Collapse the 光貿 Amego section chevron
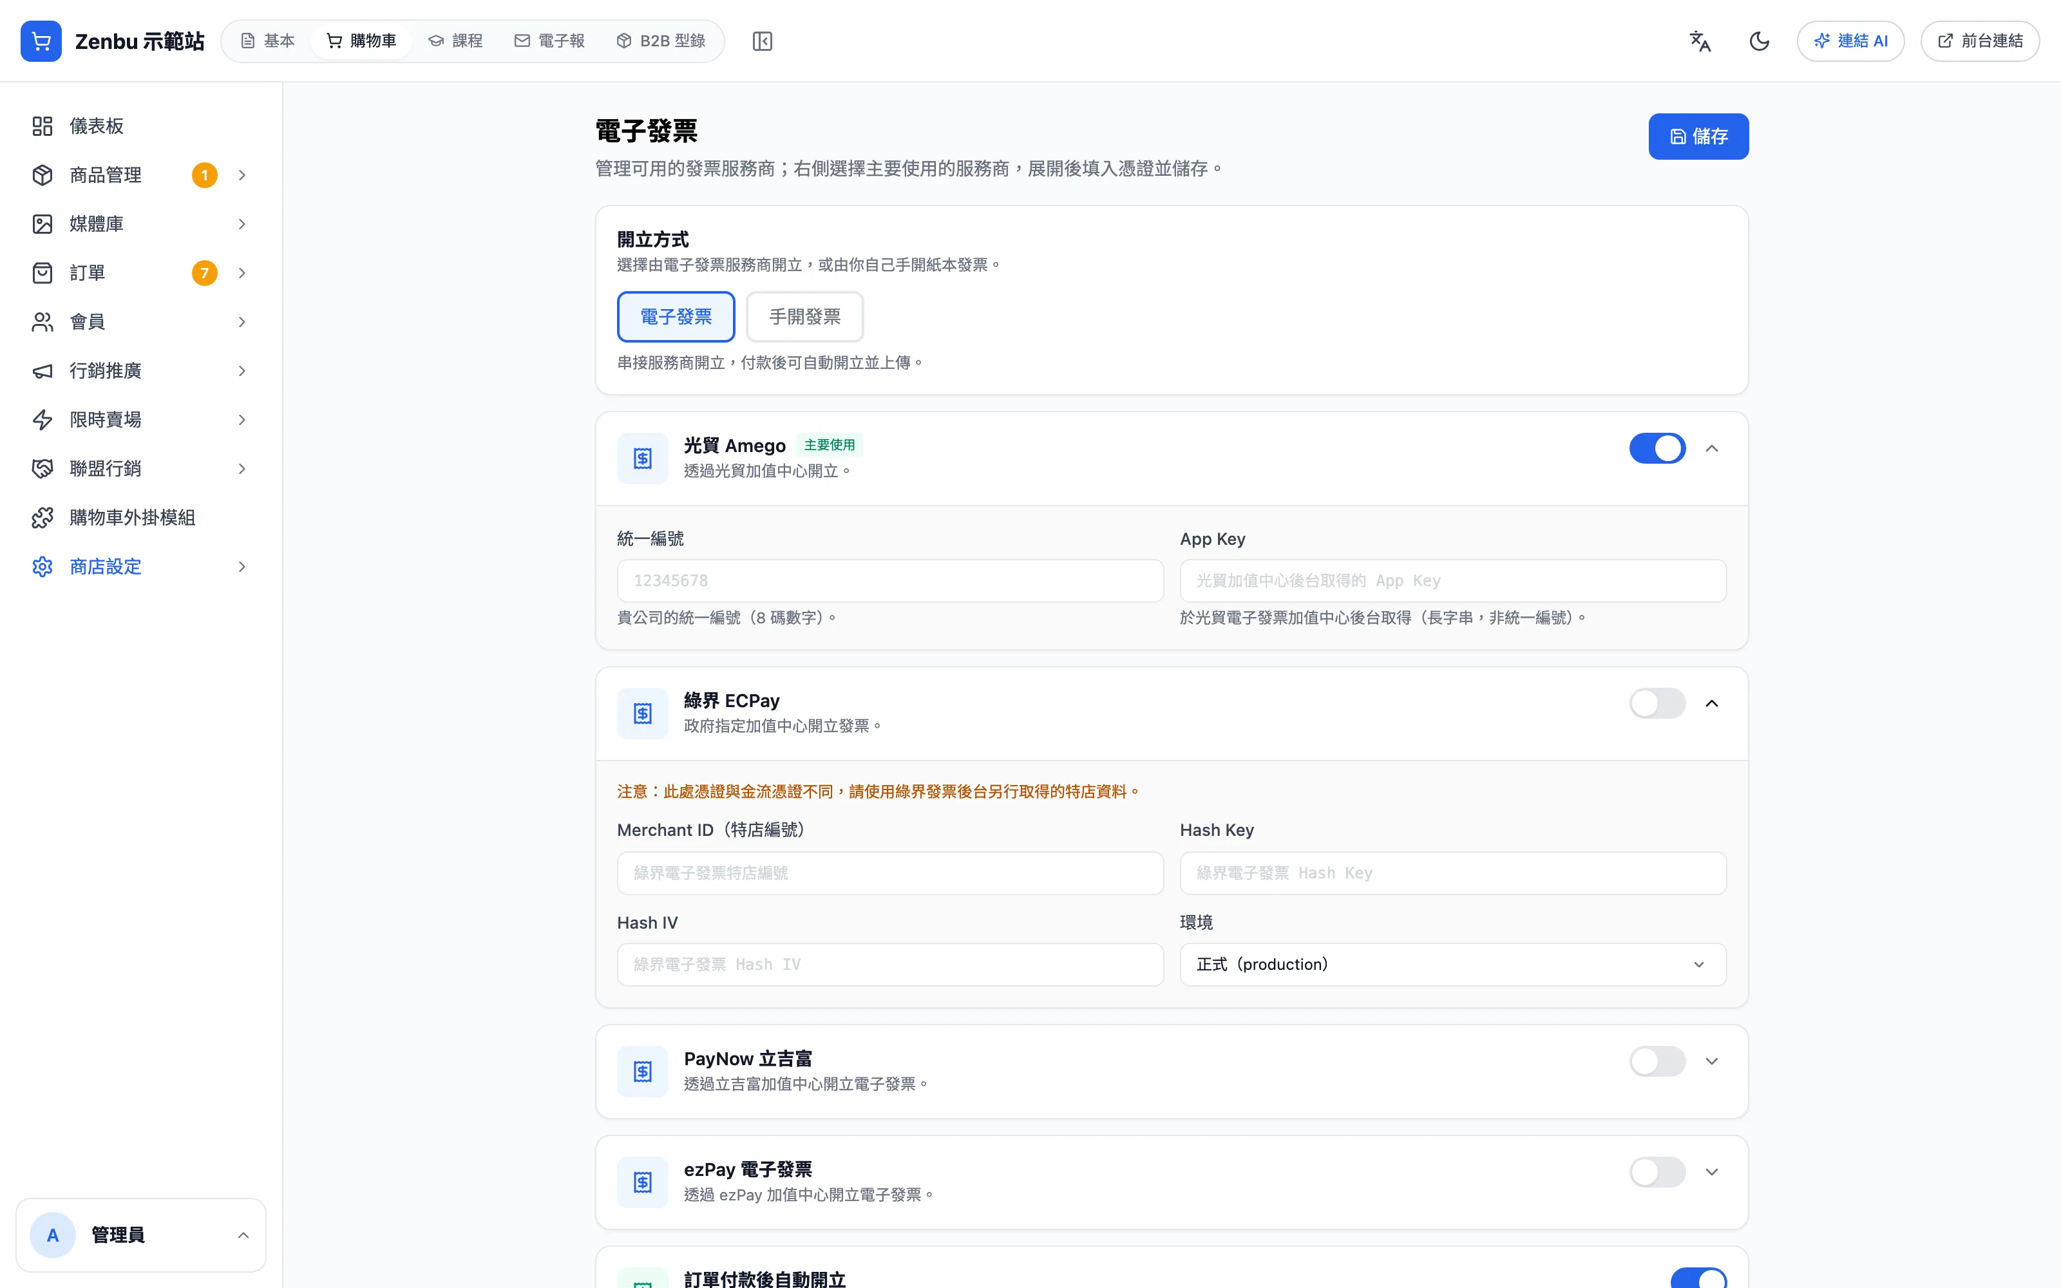 point(1712,448)
